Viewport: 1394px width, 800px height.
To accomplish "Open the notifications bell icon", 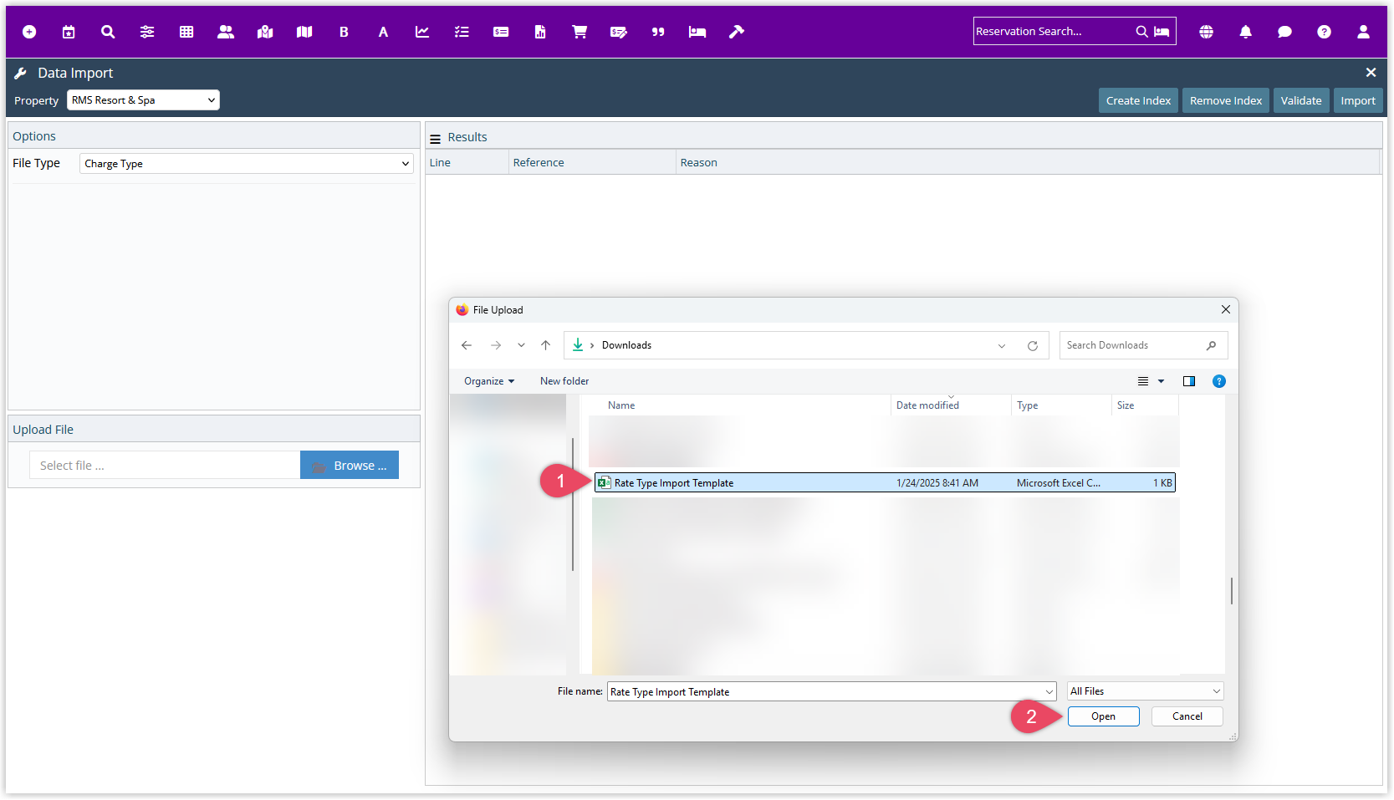I will point(1245,32).
